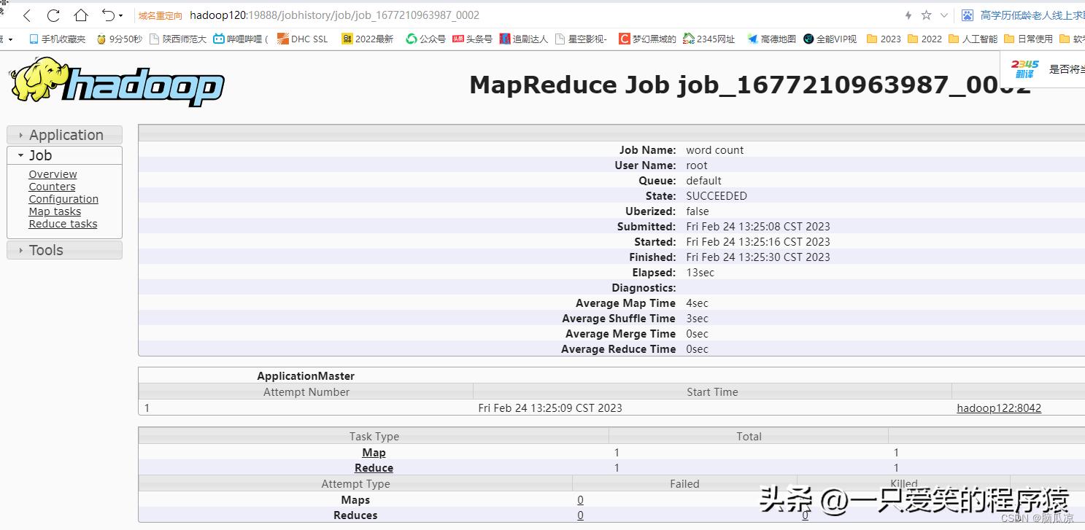Open the hadoop122:8042 node link
This screenshot has height=530, width=1085.
pos(999,408)
